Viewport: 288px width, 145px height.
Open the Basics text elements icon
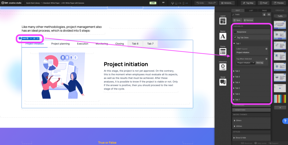click(x=223, y=36)
